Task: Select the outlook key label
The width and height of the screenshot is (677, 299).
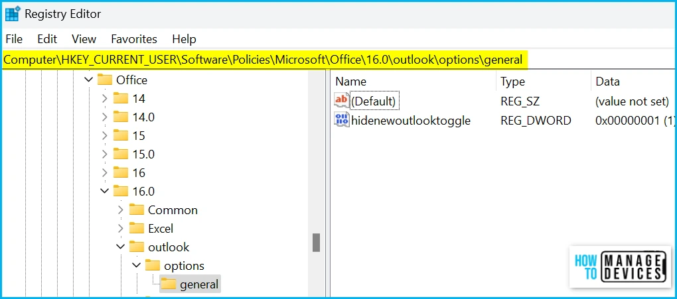Action: 169,247
